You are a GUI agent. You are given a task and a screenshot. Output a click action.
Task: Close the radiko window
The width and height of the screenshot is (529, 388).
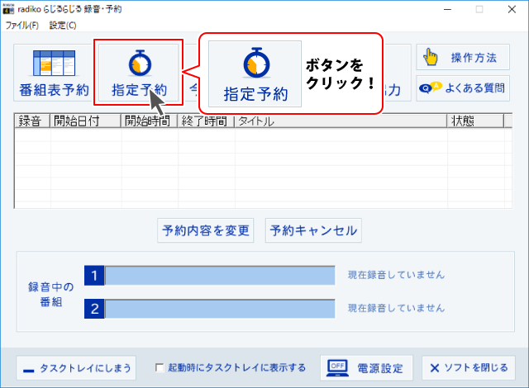512,9
